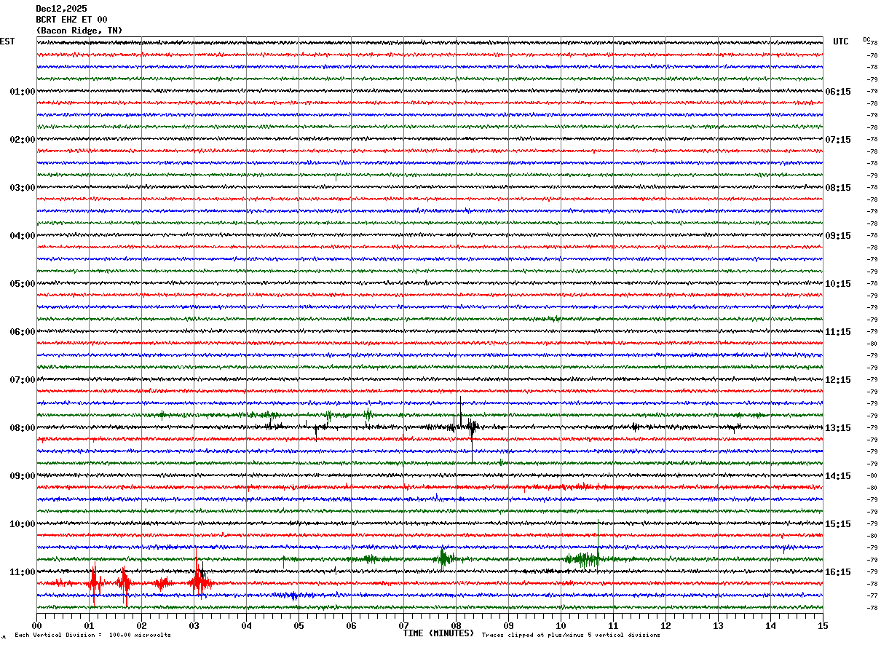Click minute tick 12 on the bottom axis

665,625
